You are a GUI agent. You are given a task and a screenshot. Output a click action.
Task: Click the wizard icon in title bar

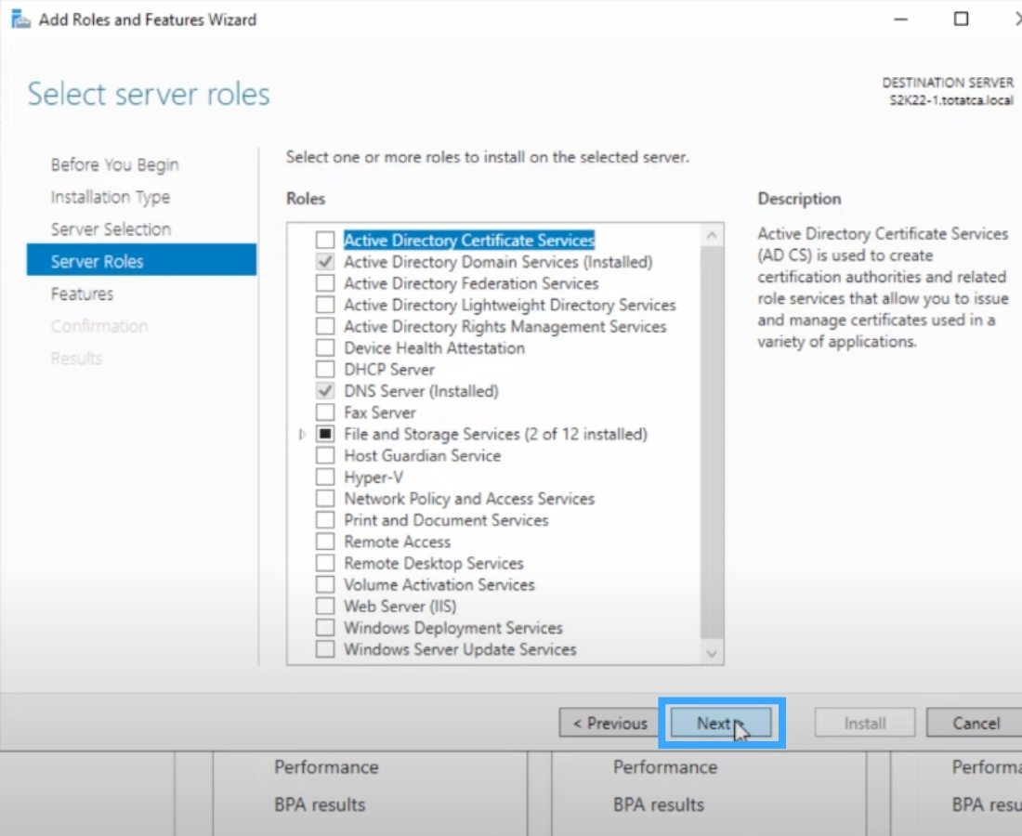coord(20,20)
